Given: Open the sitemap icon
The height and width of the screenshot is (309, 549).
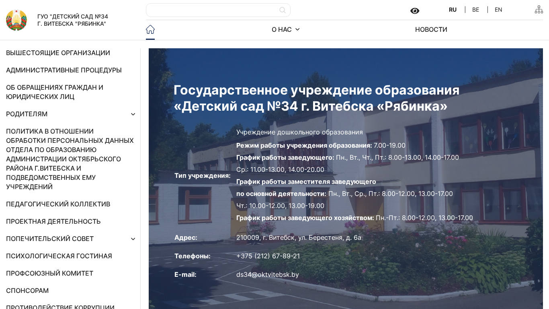Looking at the screenshot, I should pyautogui.click(x=539, y=10).
